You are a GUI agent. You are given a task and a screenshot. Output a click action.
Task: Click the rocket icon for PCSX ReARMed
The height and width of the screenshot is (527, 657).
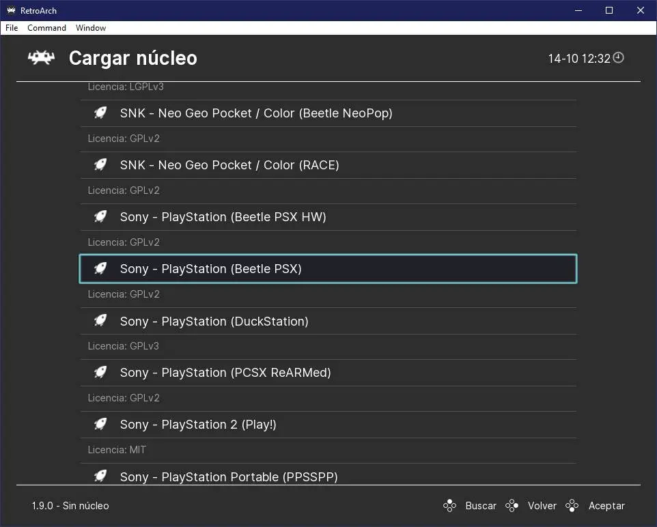[100, 373]
